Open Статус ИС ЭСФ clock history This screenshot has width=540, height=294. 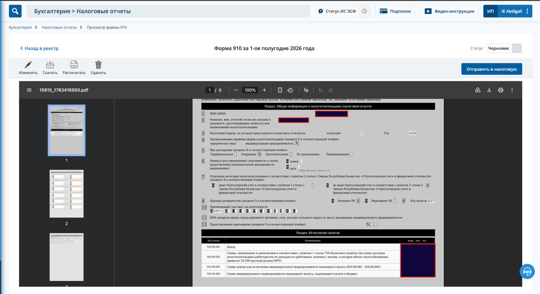coord(364,11)
